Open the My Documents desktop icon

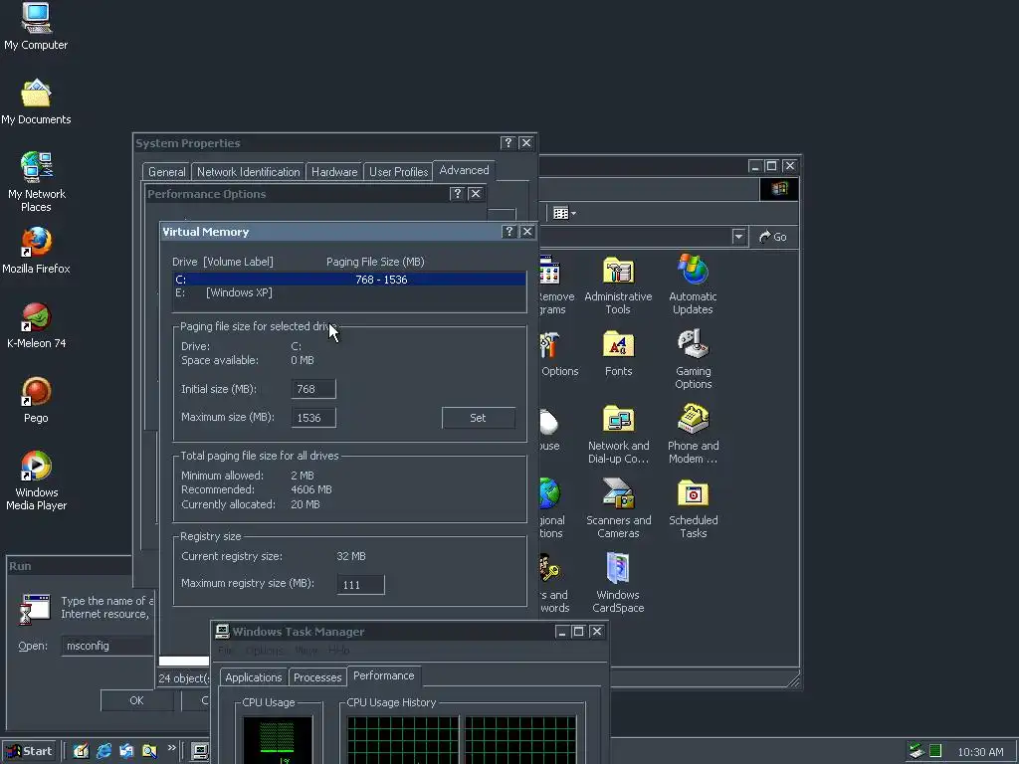(x=36, y=101)
